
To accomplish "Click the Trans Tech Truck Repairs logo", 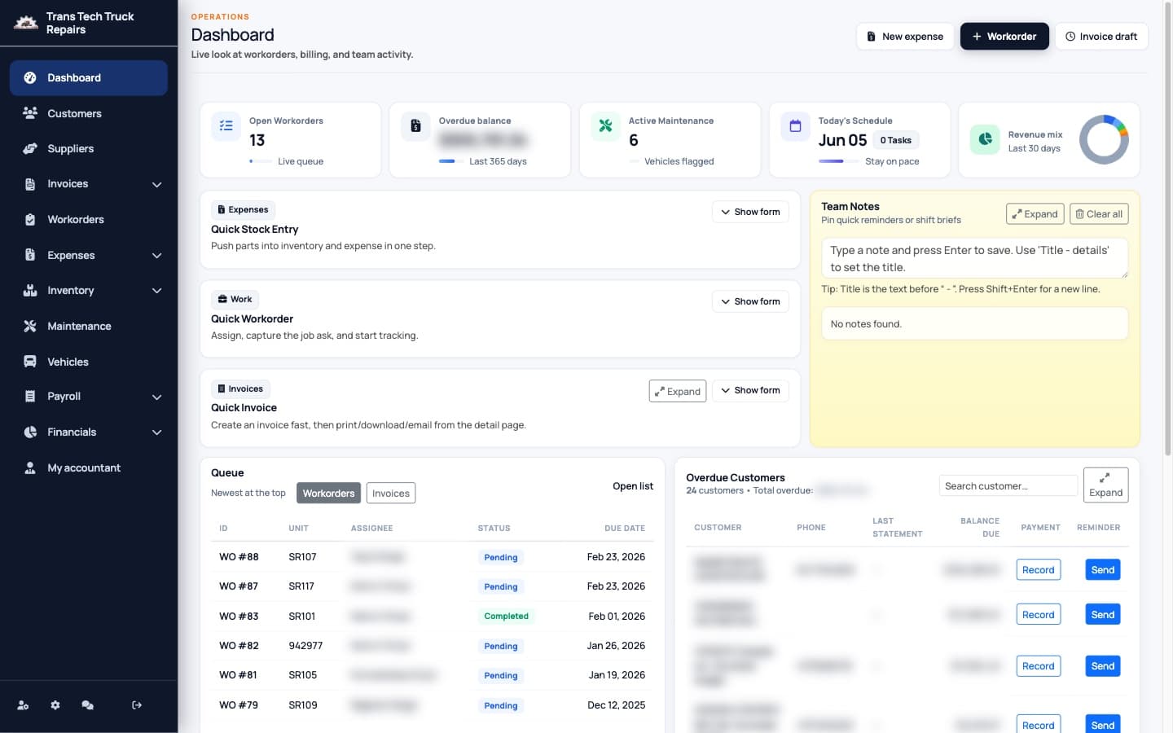I will (26, 23).
